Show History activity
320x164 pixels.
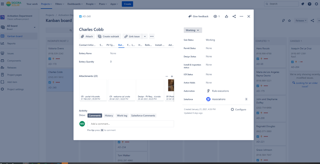[x=109, y=116]
